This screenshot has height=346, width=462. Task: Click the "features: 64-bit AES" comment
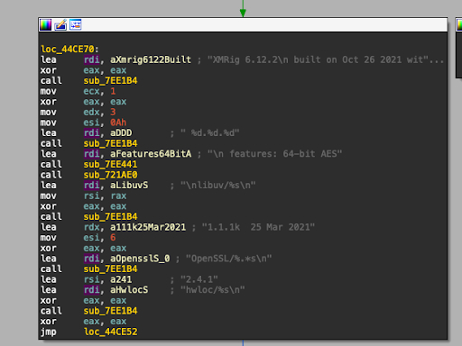pos(275,154)
